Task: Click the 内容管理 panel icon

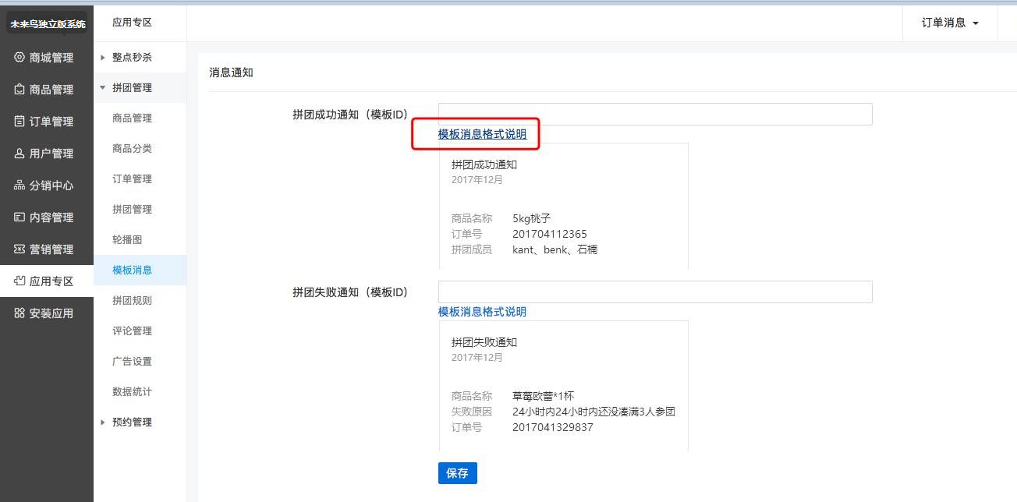Action: [19, 217]
